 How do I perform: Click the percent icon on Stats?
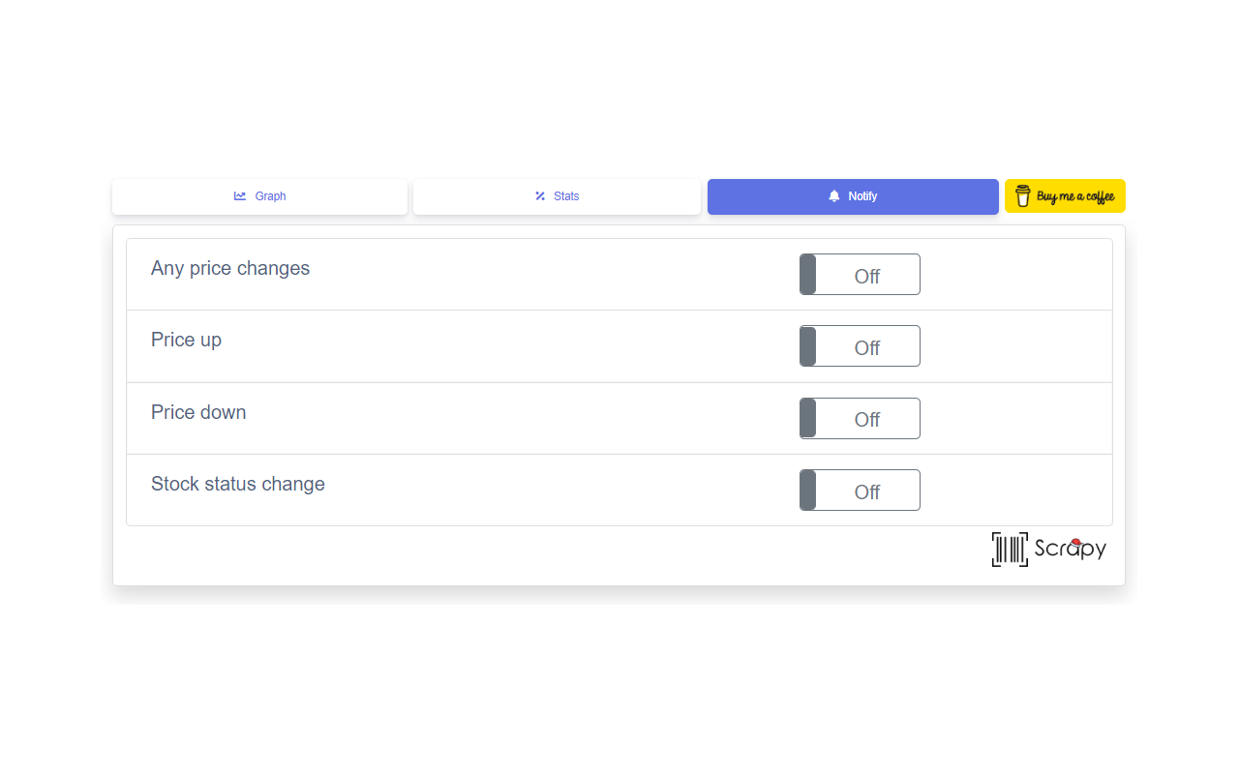pos(540,196)
